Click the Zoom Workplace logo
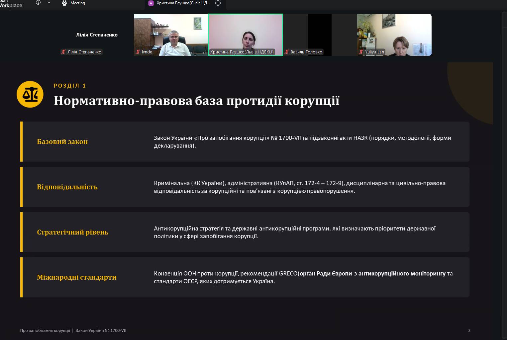 11,4
